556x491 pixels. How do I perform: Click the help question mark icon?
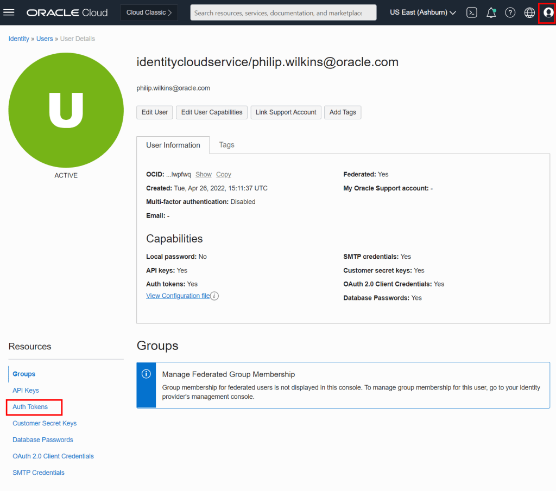[x=510, y=12]
